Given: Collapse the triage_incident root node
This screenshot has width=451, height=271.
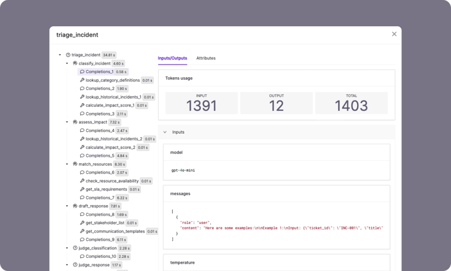Looking at the screenshot, I should (59, 55).
